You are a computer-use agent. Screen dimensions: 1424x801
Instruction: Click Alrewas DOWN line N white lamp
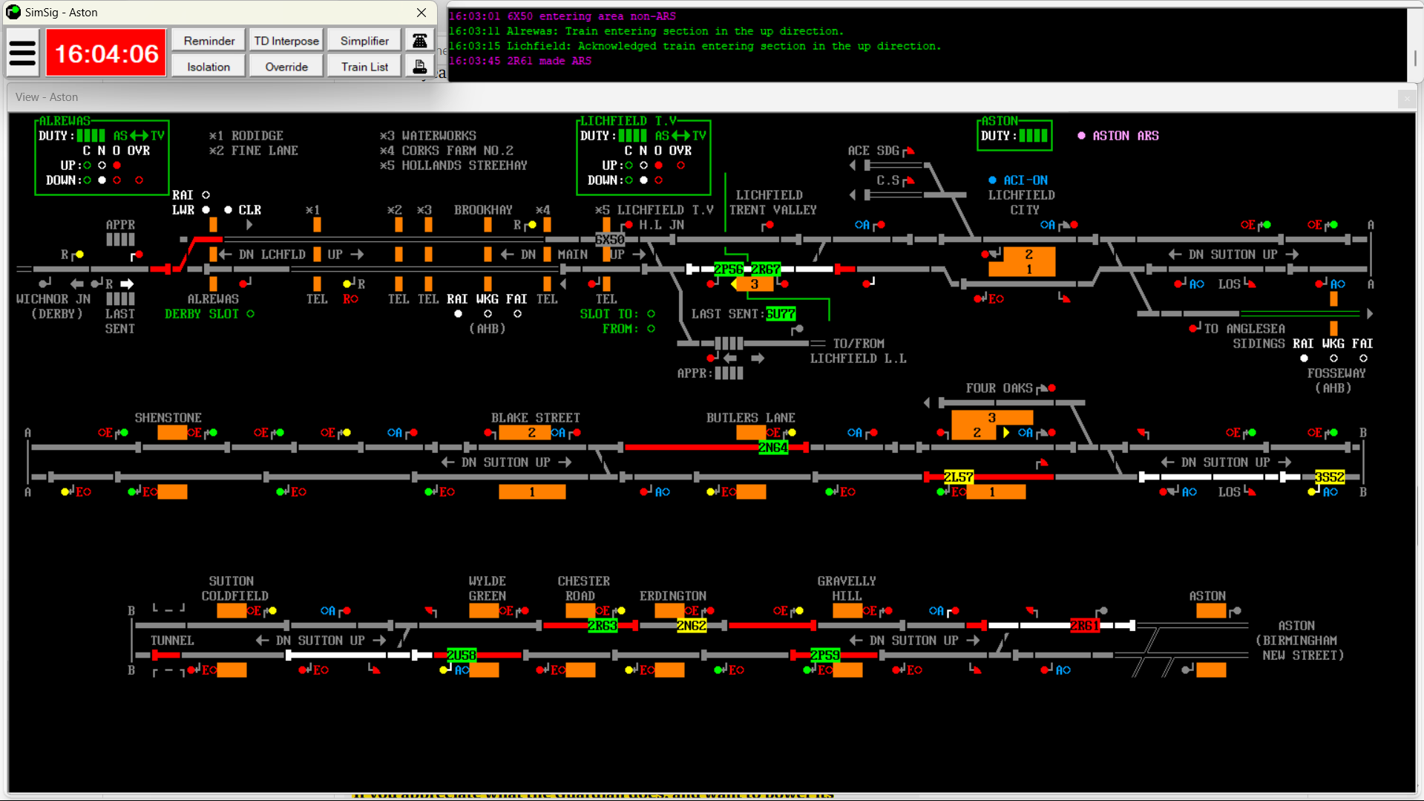102,180
